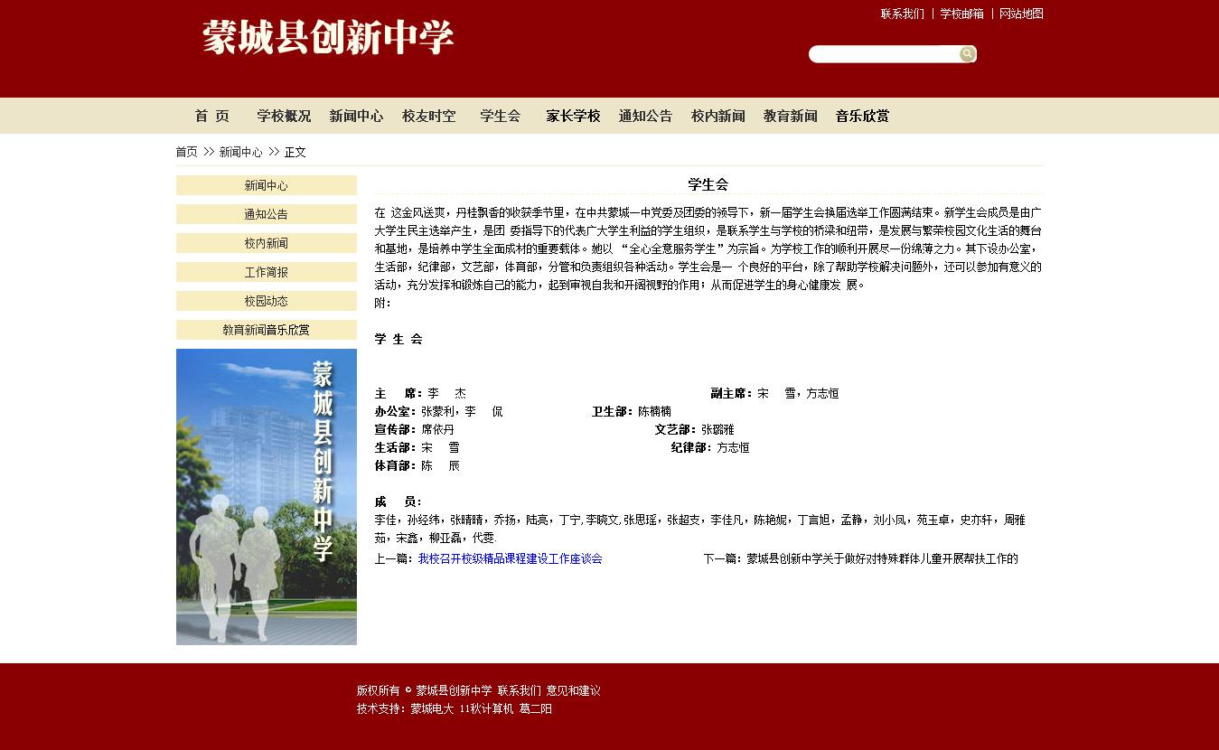Screen dimensions: 1219x750
Task: Click the 副主席 label text
Action: tap(732, 393)
